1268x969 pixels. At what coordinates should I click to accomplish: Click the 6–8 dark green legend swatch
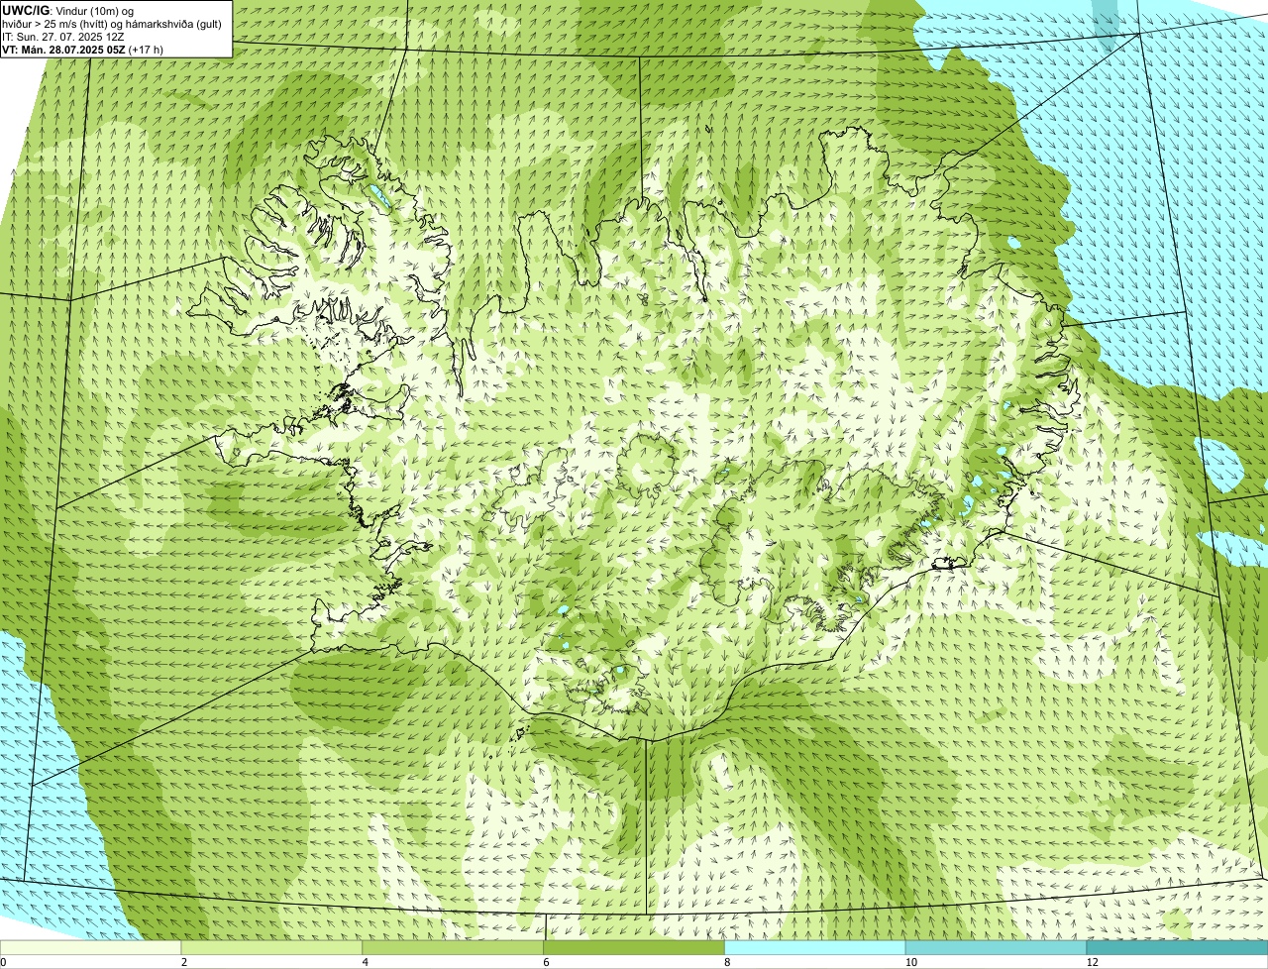point(635,948)
